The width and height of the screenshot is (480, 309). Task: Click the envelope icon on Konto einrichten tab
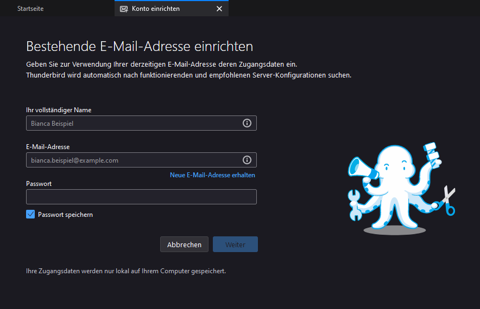click(124, 9)
